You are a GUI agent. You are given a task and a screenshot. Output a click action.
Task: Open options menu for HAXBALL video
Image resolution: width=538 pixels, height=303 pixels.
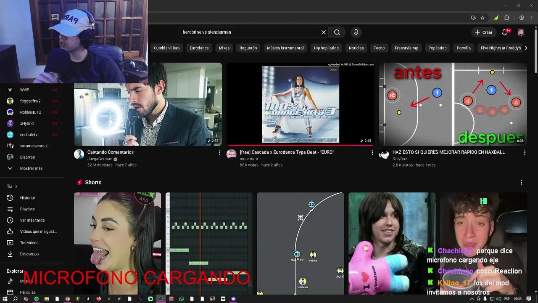(525, 153)
